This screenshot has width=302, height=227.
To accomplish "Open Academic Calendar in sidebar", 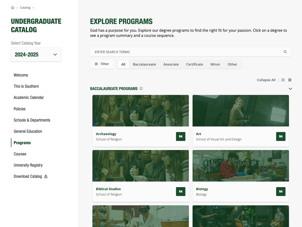I will coord(29,98).
